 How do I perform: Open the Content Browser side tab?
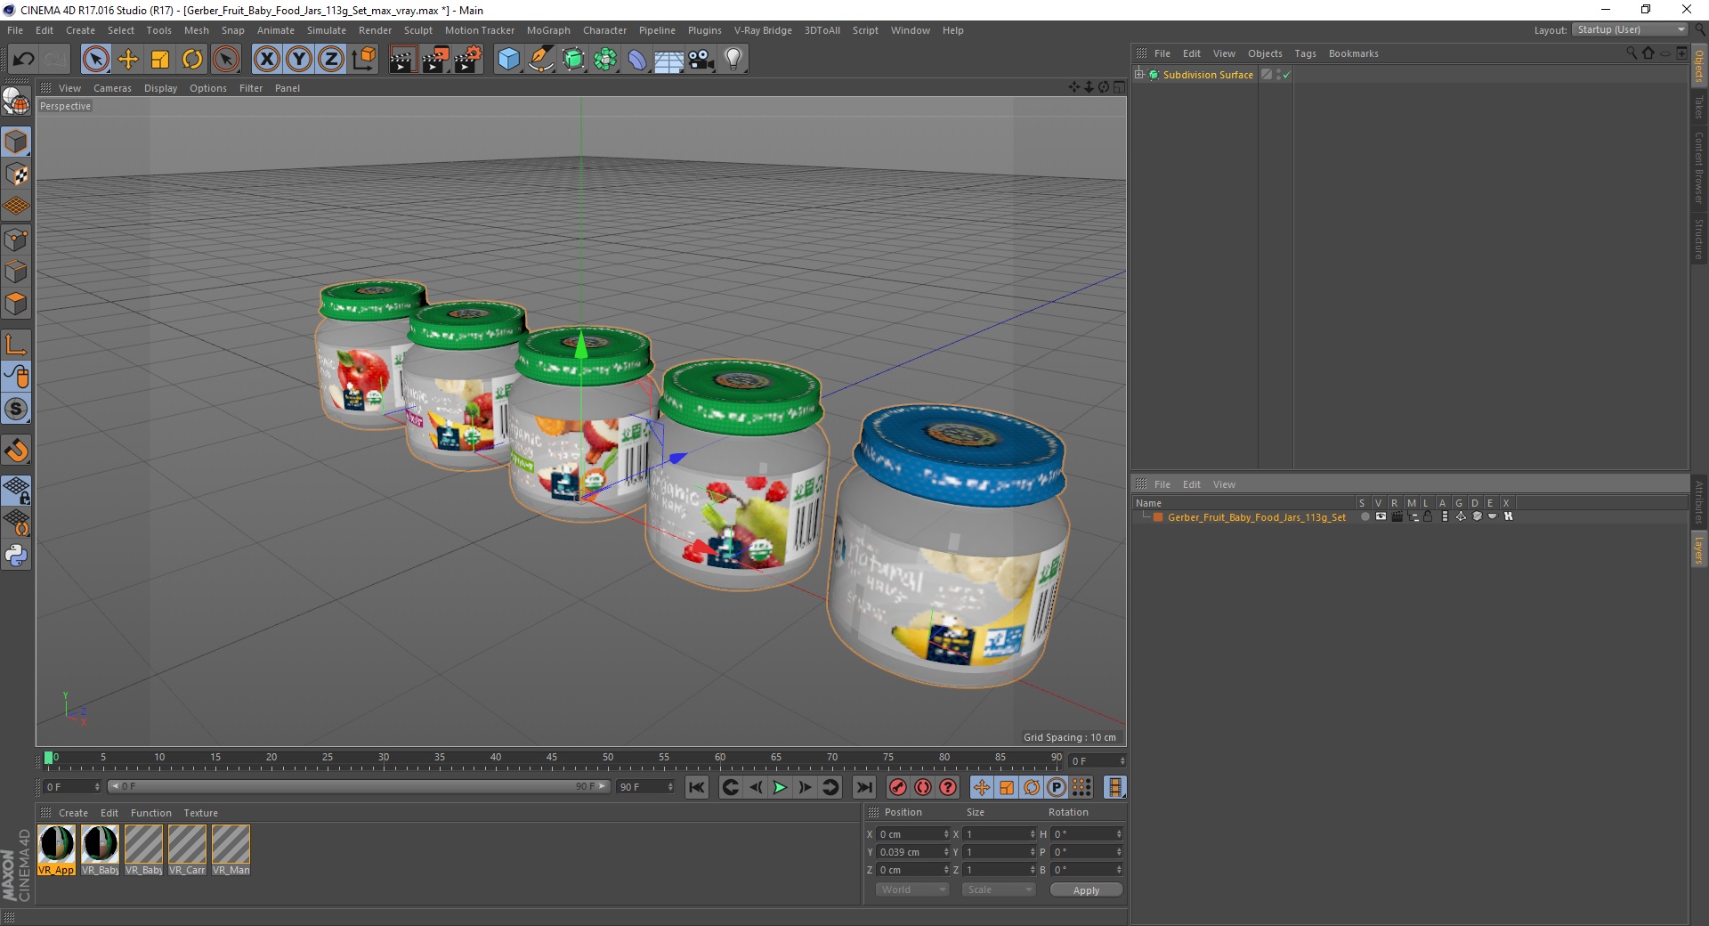pyautogui.click(x=1699, y=167)
